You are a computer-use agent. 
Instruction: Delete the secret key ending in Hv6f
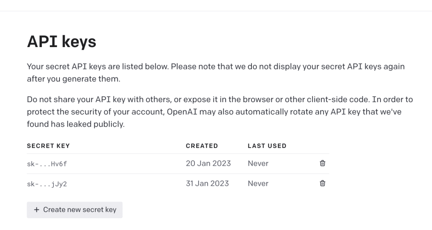pyautogui.click(x=322, y=163)
